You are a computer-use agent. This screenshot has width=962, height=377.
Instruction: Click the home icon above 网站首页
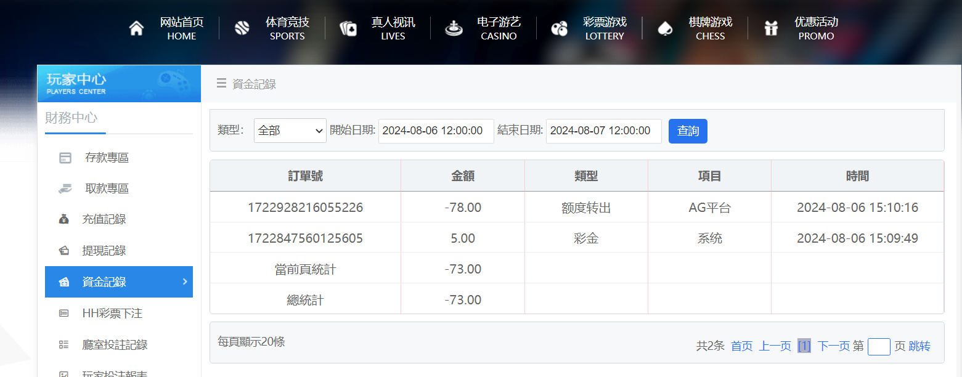136,28
